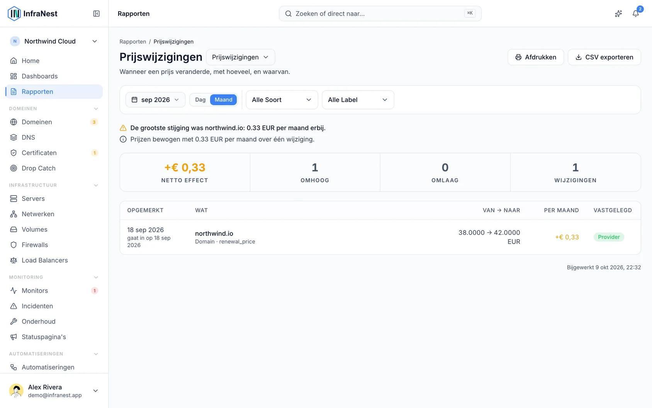Collapse the sidebar panel icon
This screenshot has width=652, height=408.
(97, 14)
